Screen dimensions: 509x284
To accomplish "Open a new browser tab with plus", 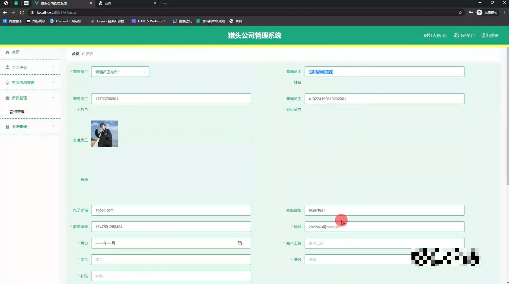I will click(x=165, y=3).
